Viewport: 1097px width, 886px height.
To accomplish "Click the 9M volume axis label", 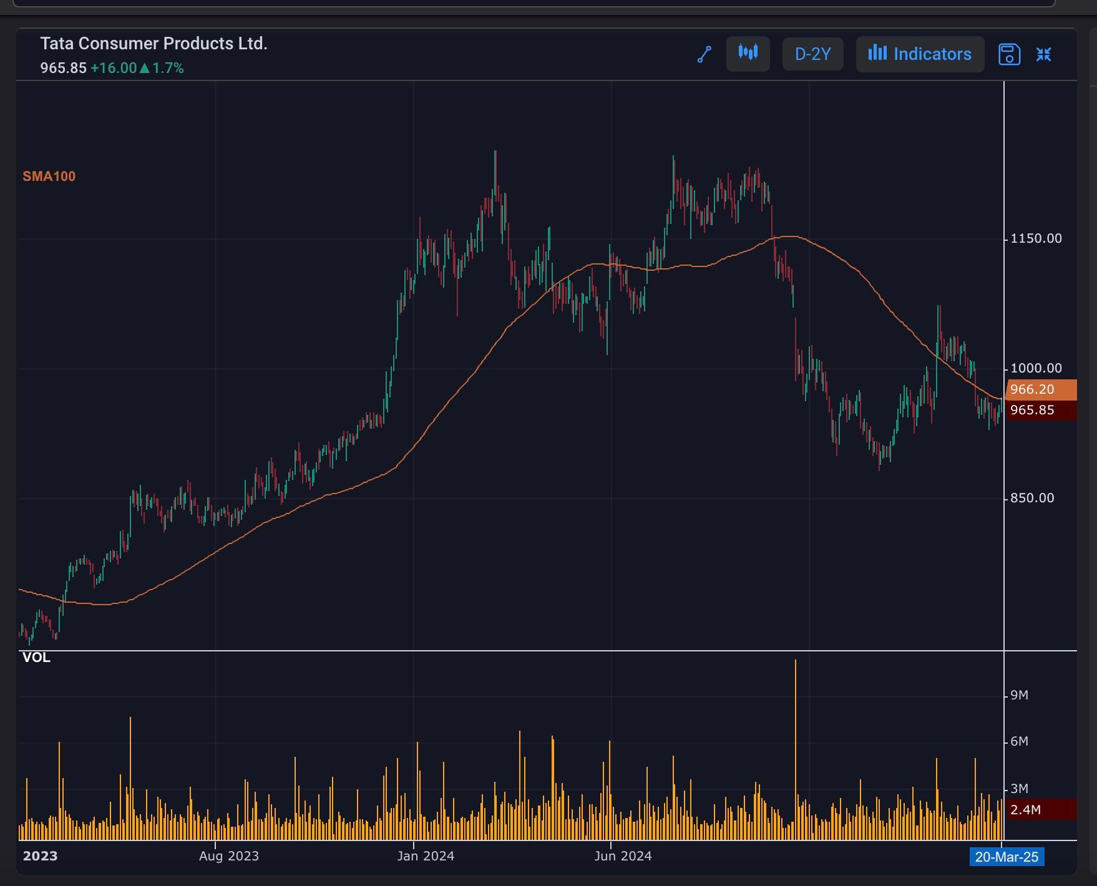I will [1019, 695].
